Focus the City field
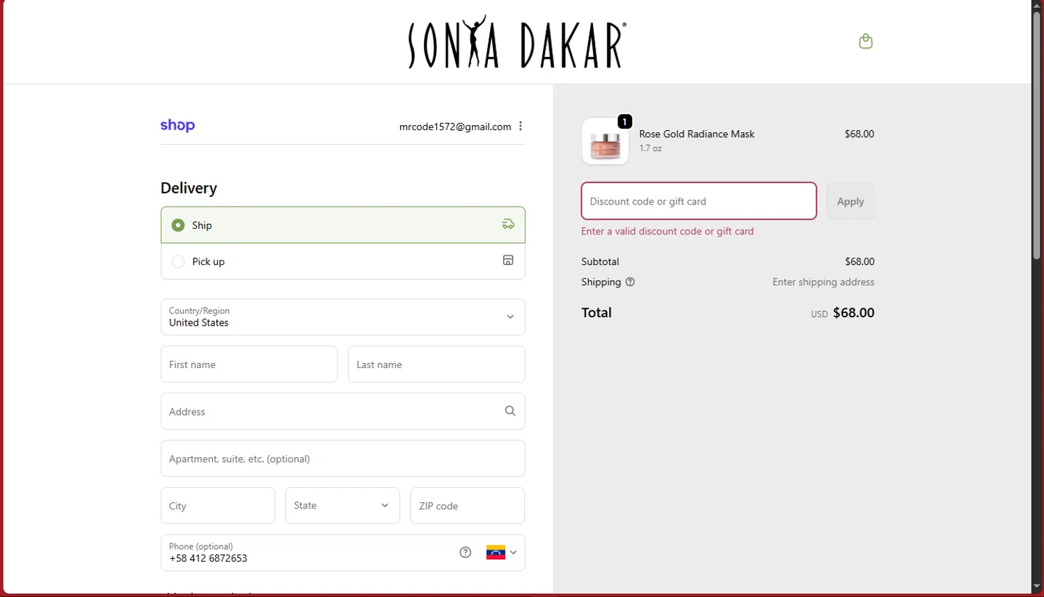Viewport: 1044px width, 597px height. (218, 506)
